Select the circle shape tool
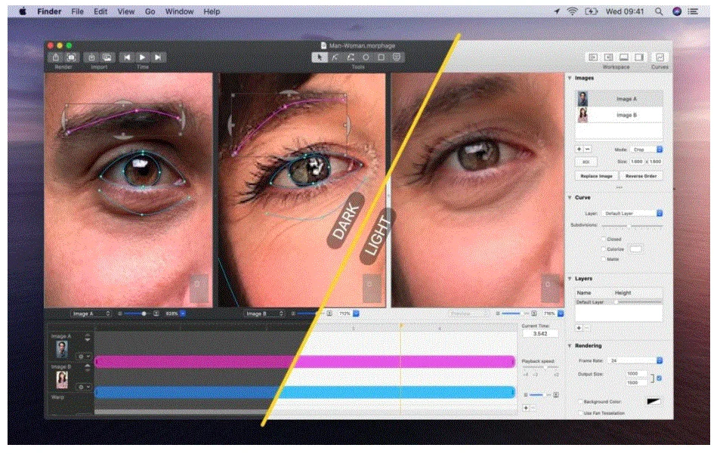This screenshot has width=720, height=454. [x=366, y=57]
